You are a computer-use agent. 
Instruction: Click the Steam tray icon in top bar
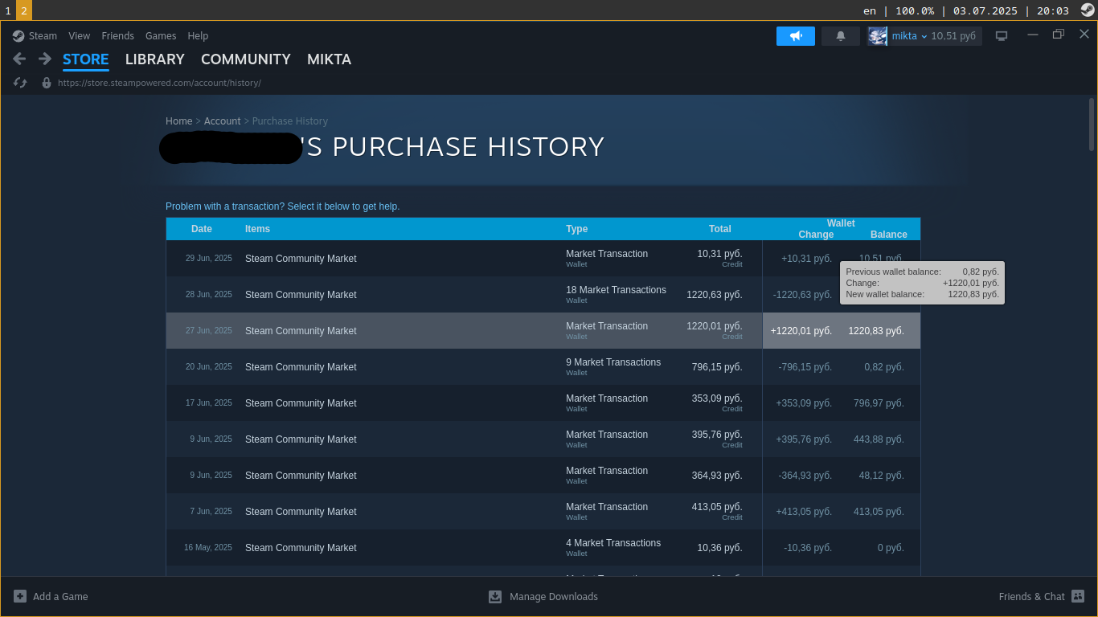(x=1087, y=10)
